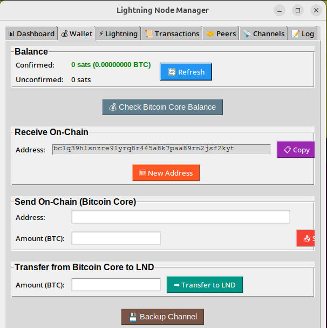Generate a New Address
The height and width of the screenshot is (328, 327).
166,173
